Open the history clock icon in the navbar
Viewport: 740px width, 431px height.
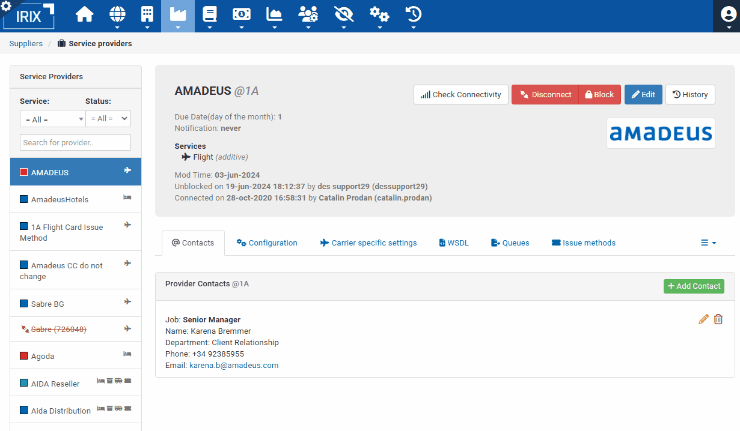click(412, 13)
